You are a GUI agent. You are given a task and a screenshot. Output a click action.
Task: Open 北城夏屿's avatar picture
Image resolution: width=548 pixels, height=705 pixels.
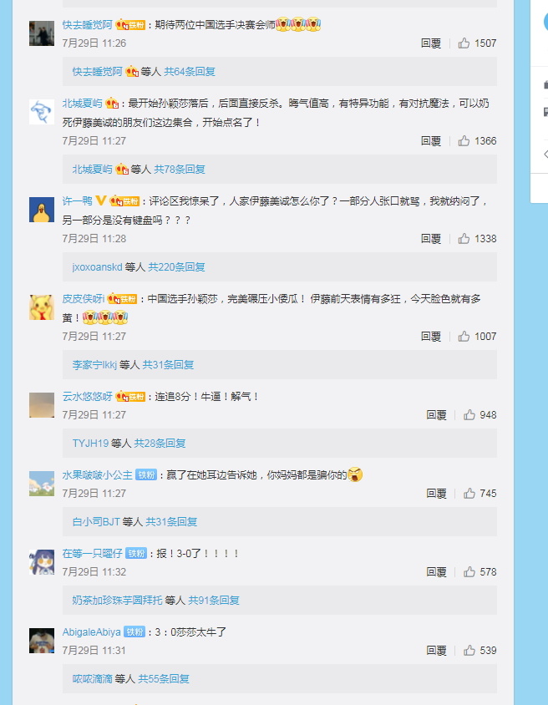[x=42, y=111]
